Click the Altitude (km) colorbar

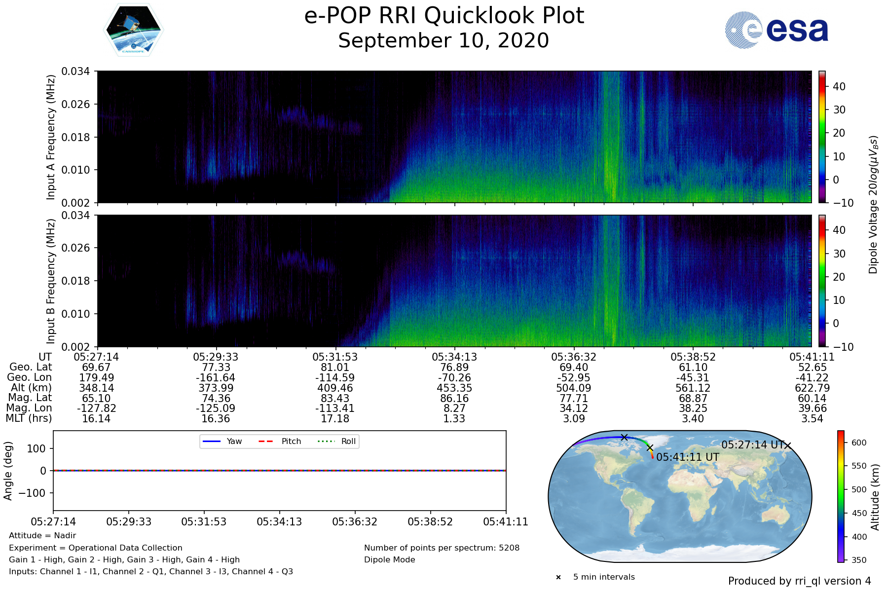[841, 496]
